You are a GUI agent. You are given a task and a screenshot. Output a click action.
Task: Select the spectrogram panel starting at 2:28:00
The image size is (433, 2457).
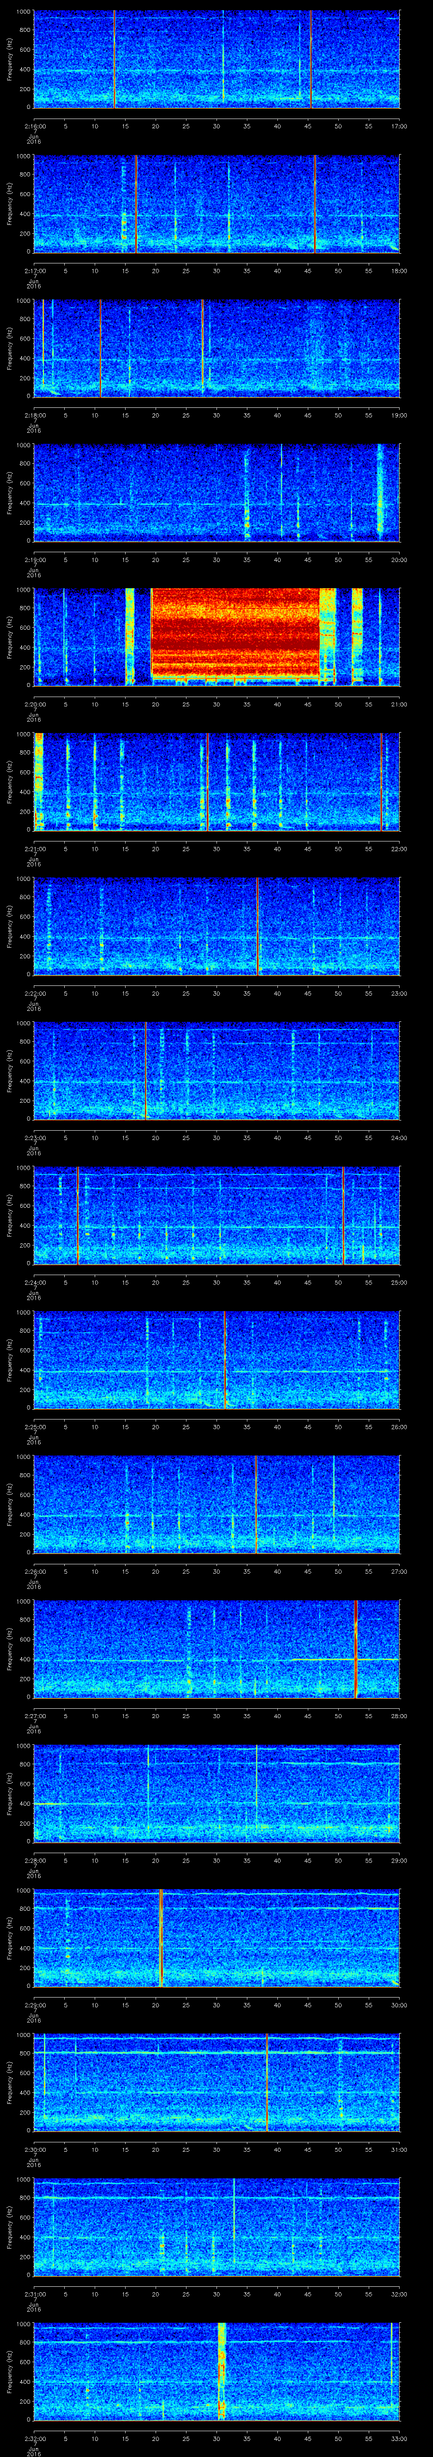coord(216,1794)
